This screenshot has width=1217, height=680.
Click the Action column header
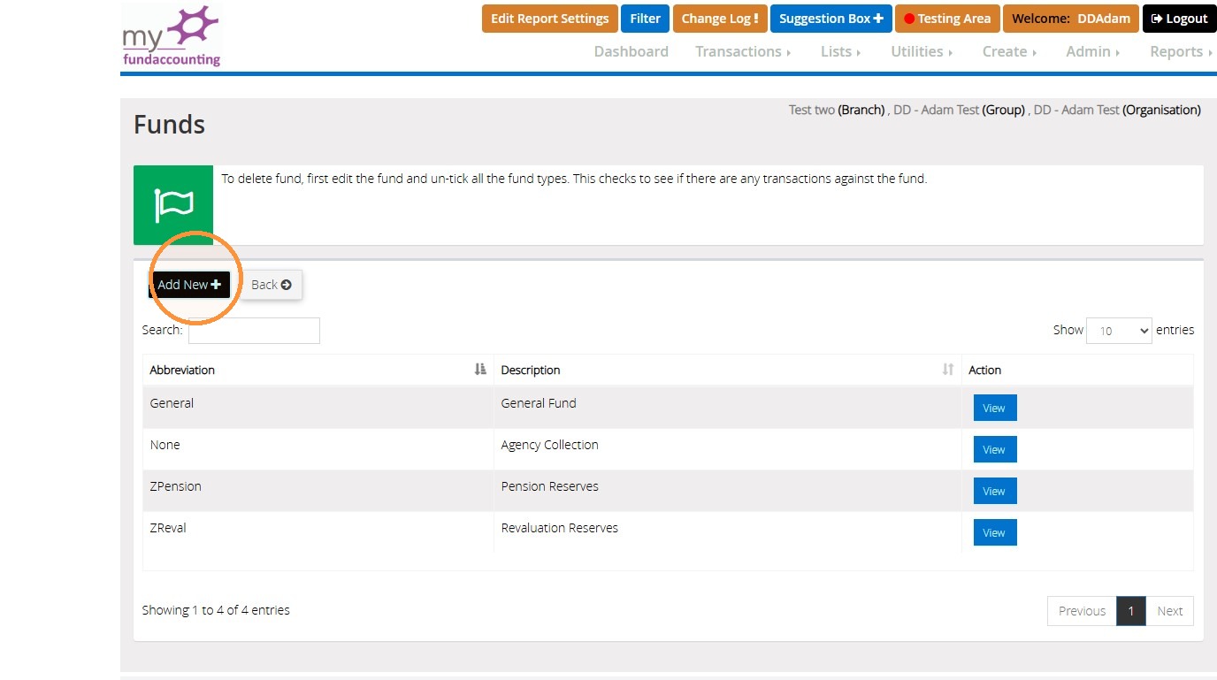tap(1077, 370)
